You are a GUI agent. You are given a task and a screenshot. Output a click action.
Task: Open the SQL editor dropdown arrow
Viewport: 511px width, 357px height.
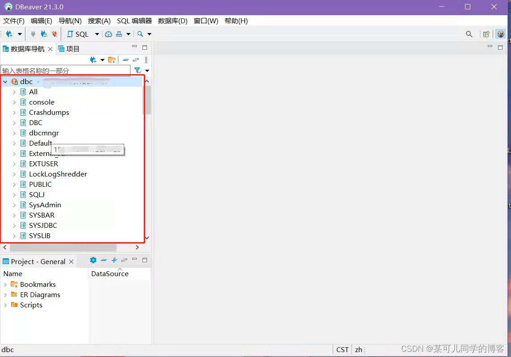pos(97,34)
